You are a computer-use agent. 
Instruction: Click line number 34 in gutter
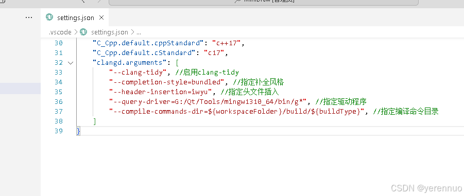[x=59, y=82]
